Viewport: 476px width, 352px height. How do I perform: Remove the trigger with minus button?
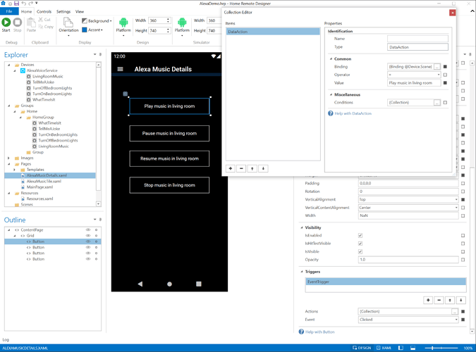pyautogui.click(x=439, y=300)
